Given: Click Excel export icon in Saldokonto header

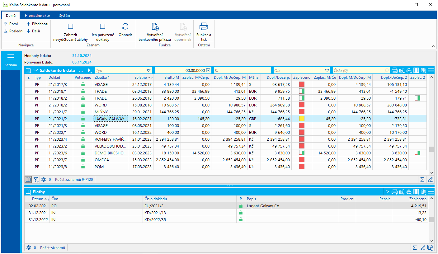Looking at the screenshot, I should (423, 70).
